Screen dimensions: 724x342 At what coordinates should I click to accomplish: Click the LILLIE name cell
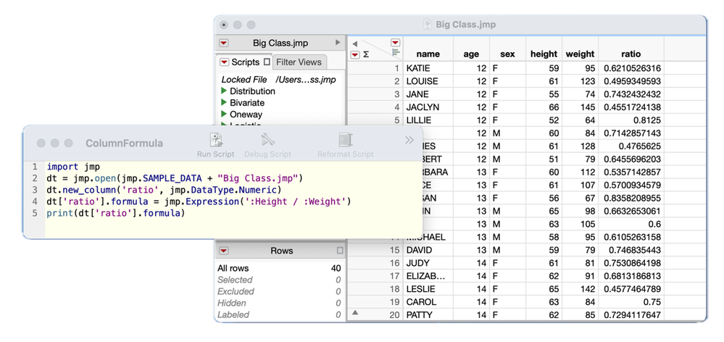(428, 120)
